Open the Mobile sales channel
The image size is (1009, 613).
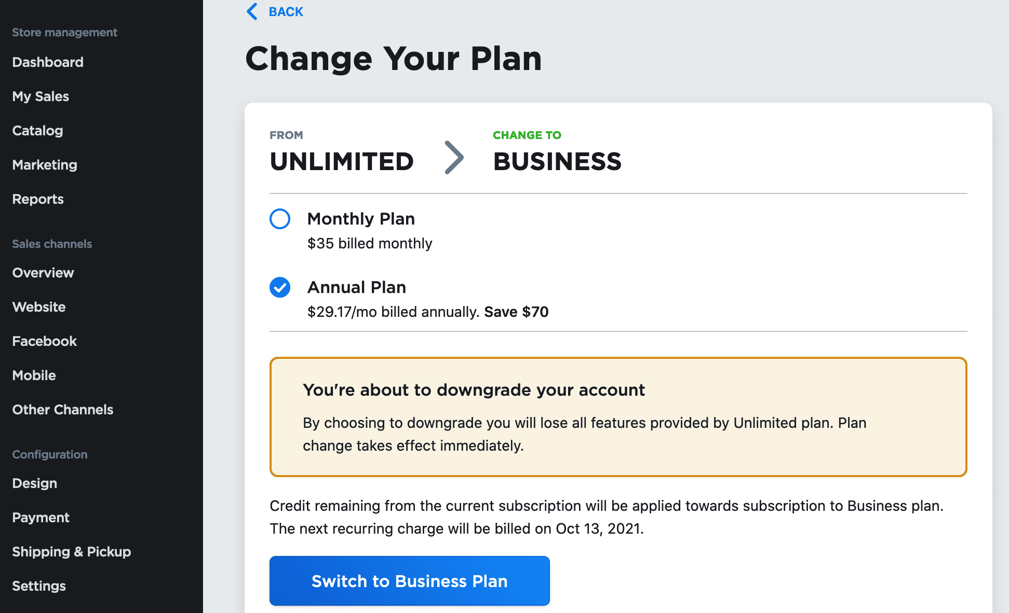(34, 375)
